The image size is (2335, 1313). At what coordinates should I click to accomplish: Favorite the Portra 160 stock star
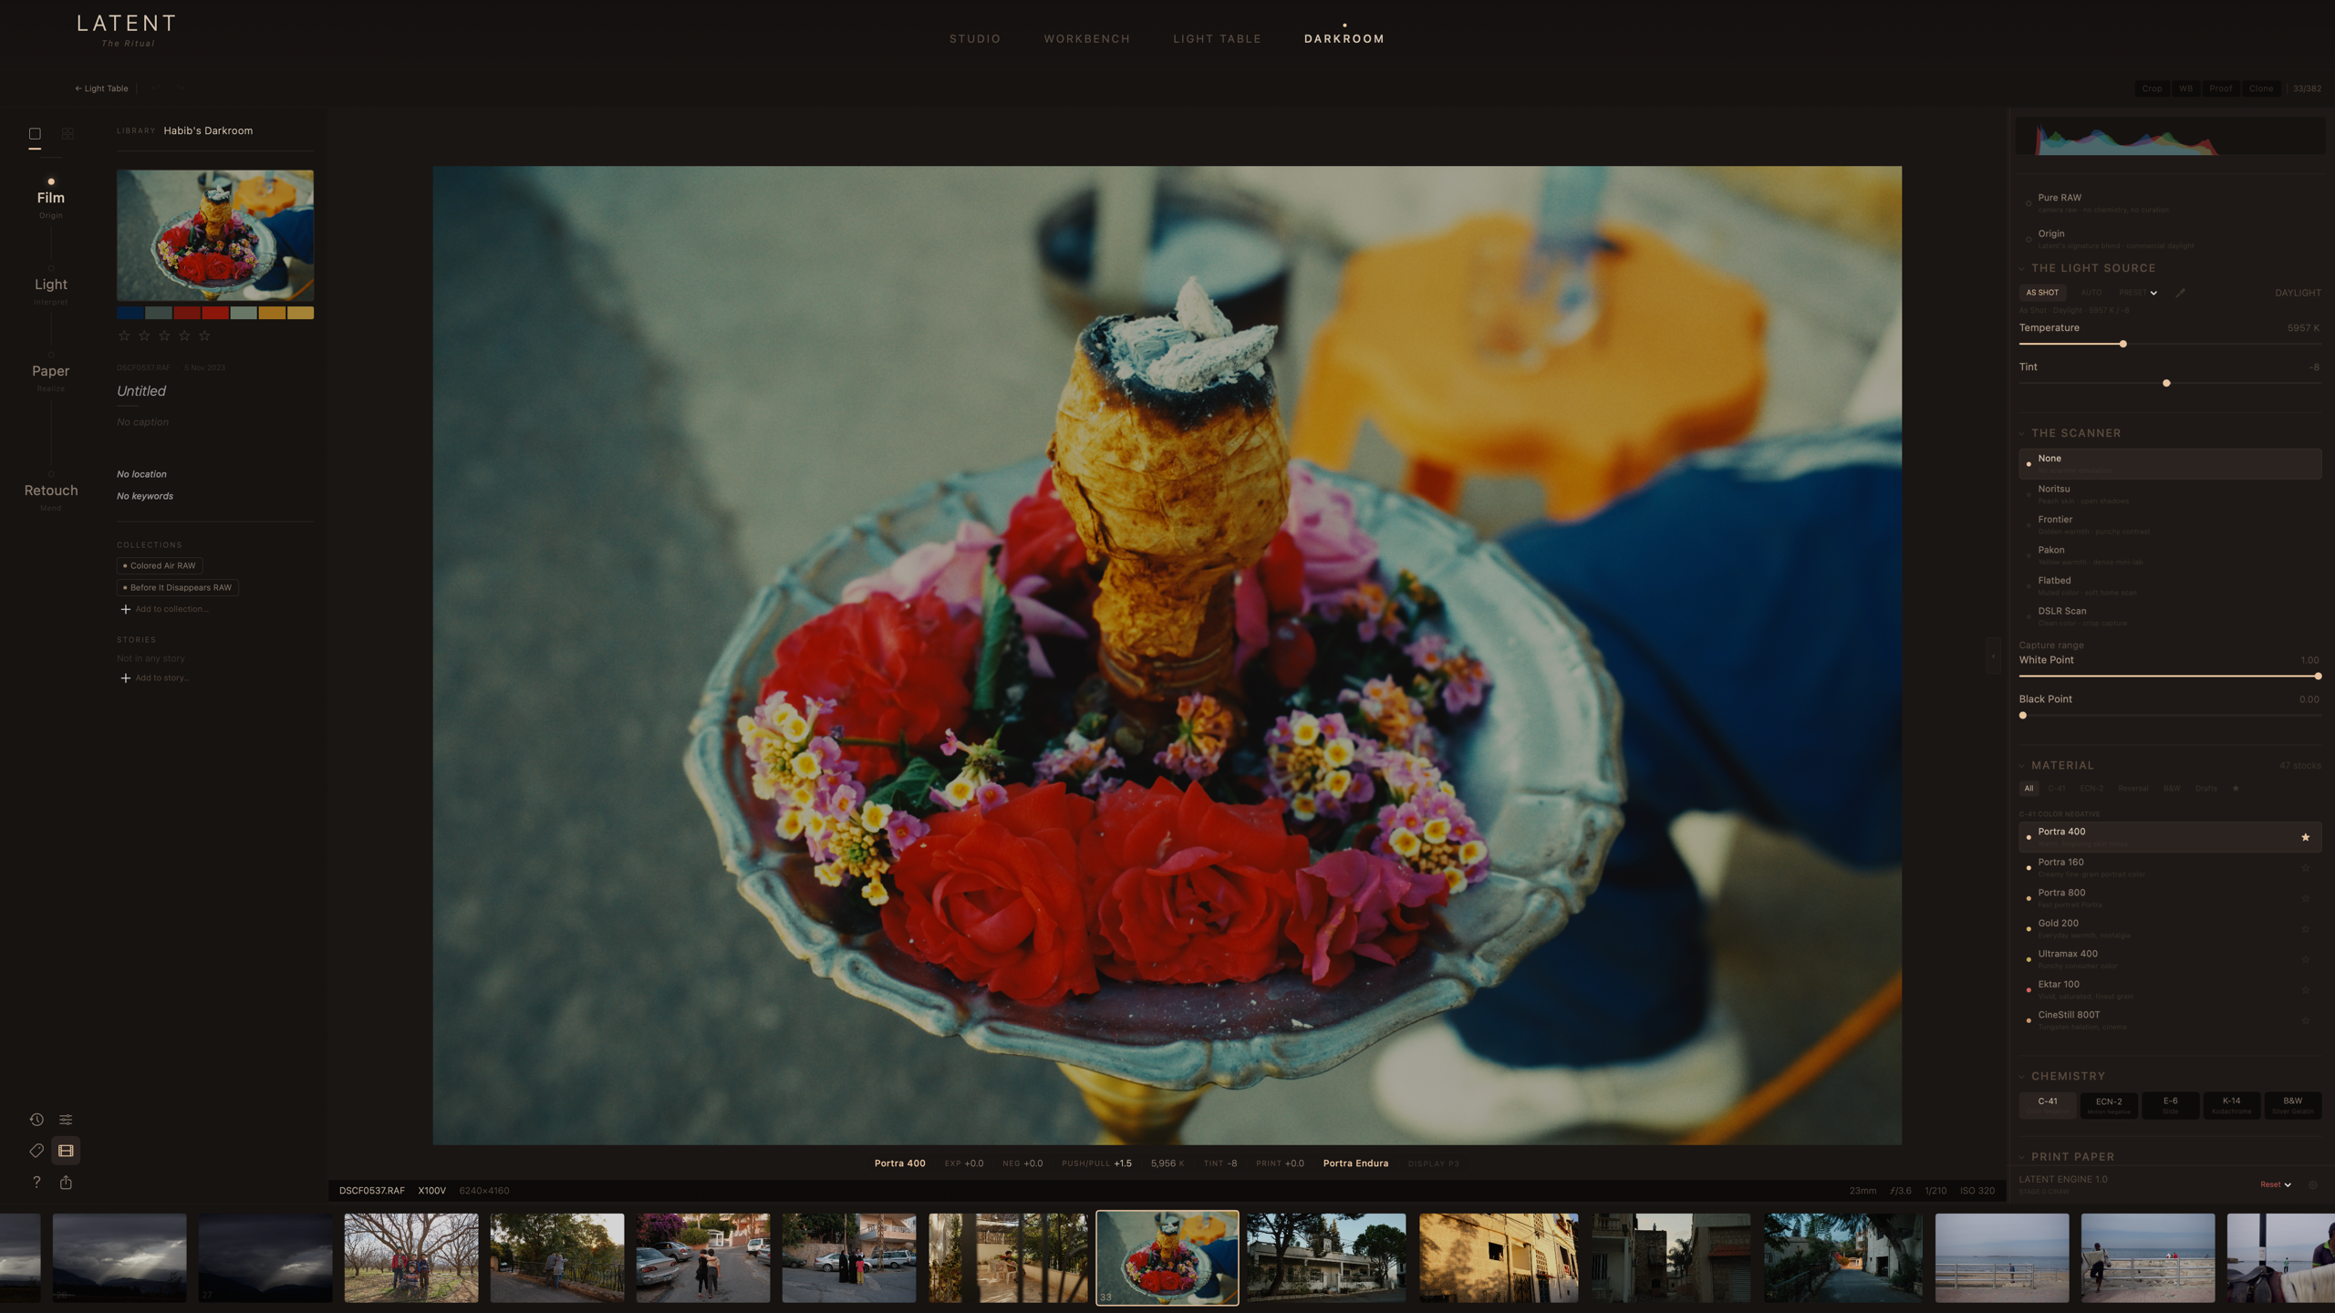(x=2305, y=868)
